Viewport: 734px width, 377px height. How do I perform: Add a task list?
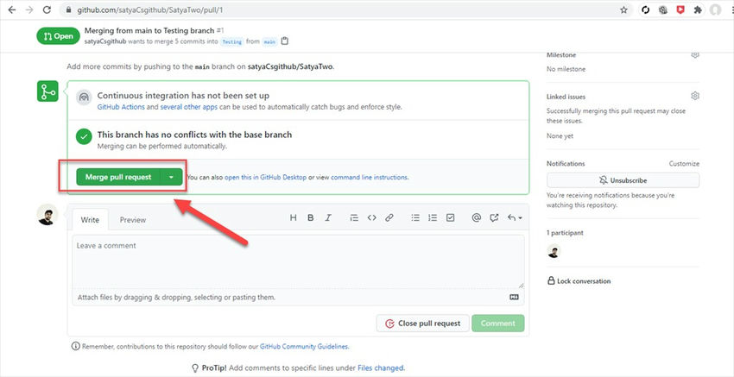pos(450,217)
